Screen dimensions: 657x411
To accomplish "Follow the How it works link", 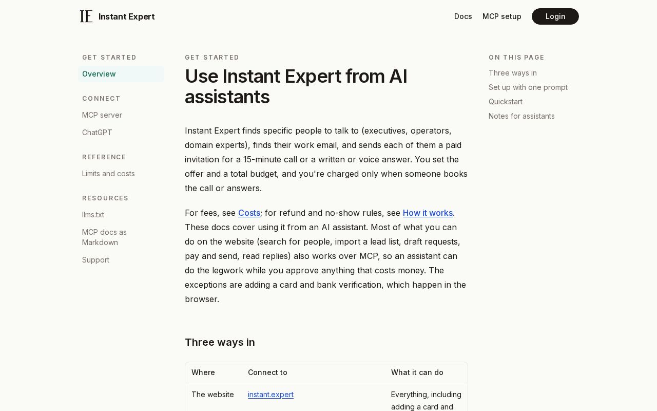I will (x=428, y=213).
